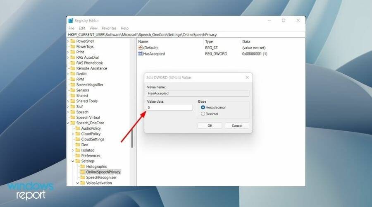Click the Shared Tools folder icon
Screen dimensions: 372x207
point(73,101)
